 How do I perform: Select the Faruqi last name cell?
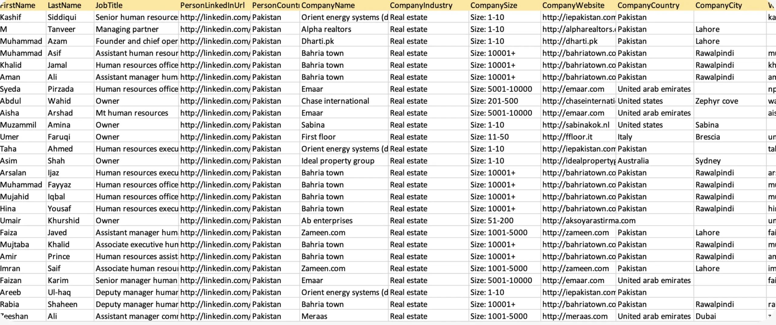point(70,136)
